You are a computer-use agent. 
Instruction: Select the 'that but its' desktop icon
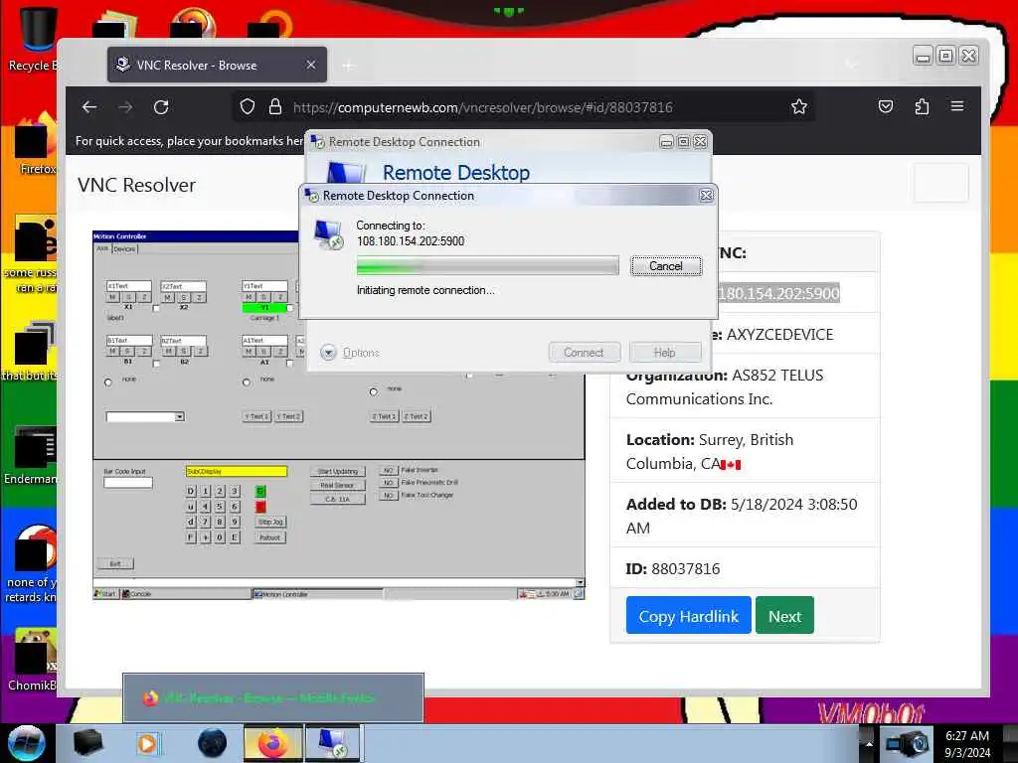click(30, 351)
